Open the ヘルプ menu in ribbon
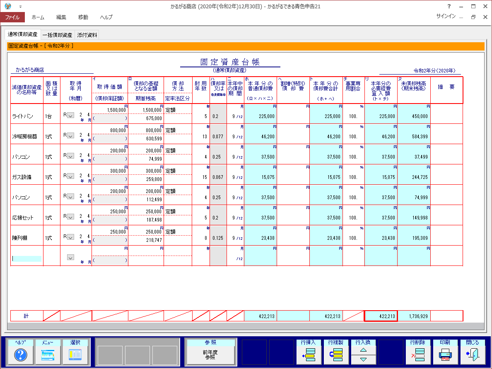 (x=106, y=17)
